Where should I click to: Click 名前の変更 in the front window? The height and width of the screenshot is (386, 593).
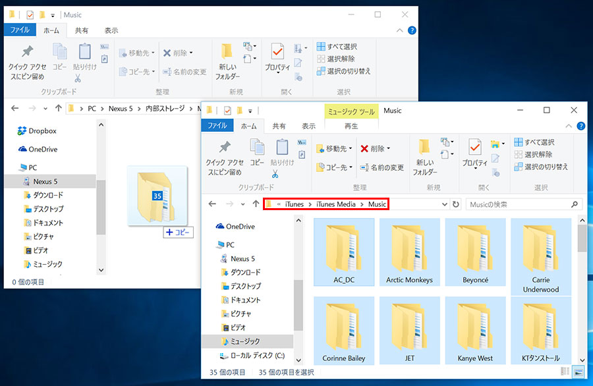point(382,167)
